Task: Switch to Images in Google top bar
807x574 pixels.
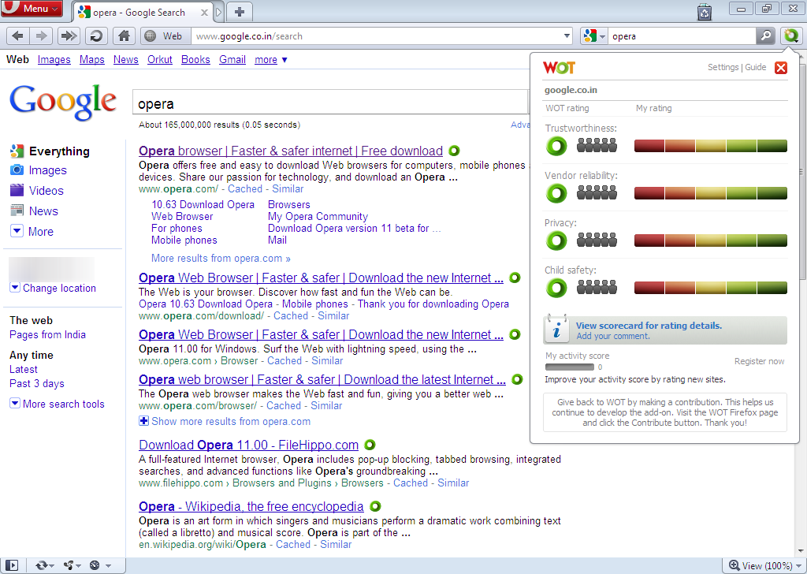Action: click(54, 59)
